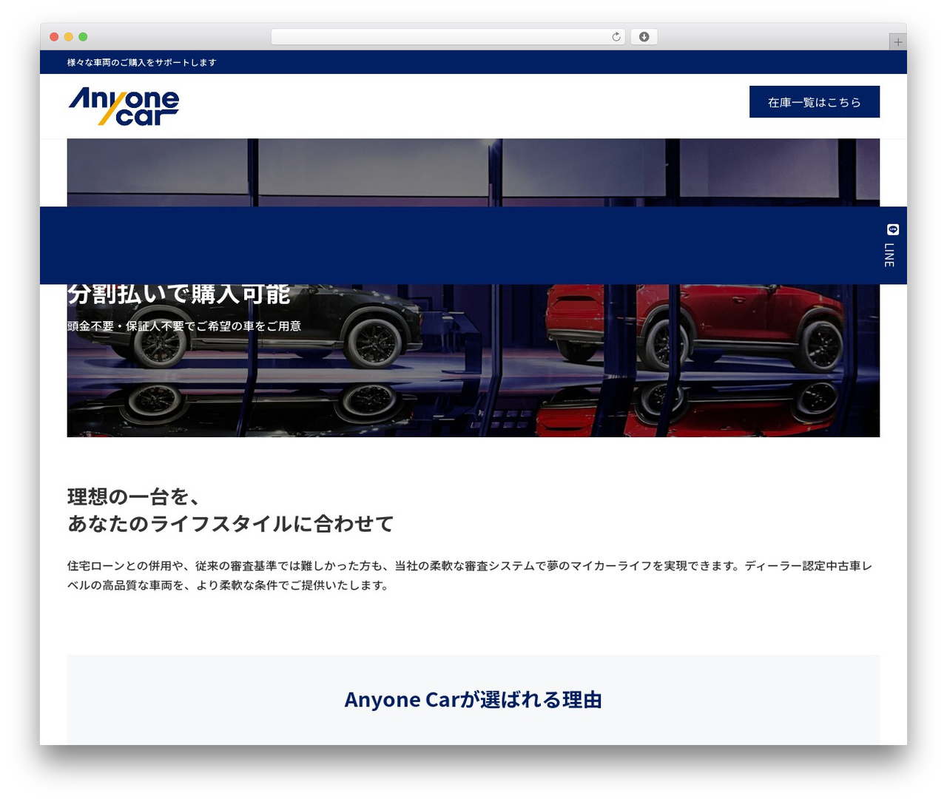Close the browser window with red button
The height and width of the screenshot is (802, 947).
pyautogui.click(x=54, y=37)
